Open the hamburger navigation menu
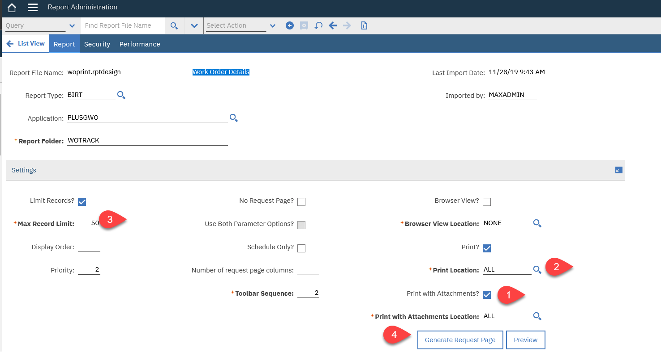Screen dimensions: 661x352 click(33, 8)
